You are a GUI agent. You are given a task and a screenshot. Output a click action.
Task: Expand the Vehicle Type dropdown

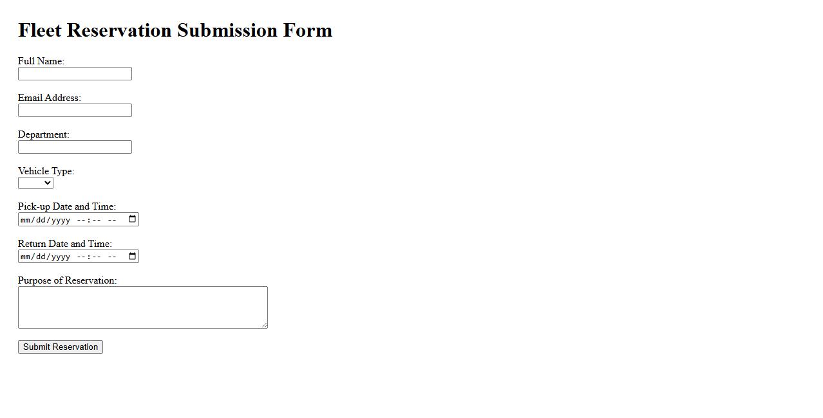pyautogui.click(x=35, y=183)
